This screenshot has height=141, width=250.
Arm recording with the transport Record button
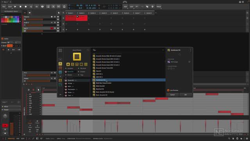point(26,7)
